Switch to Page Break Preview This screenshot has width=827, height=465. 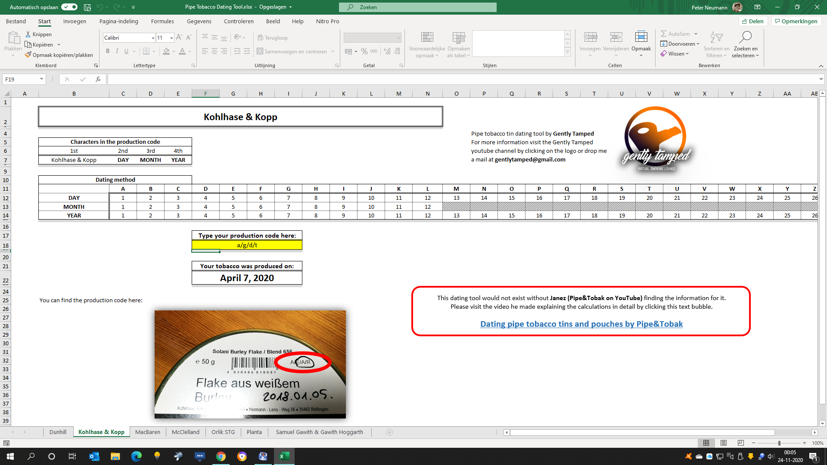741,443
